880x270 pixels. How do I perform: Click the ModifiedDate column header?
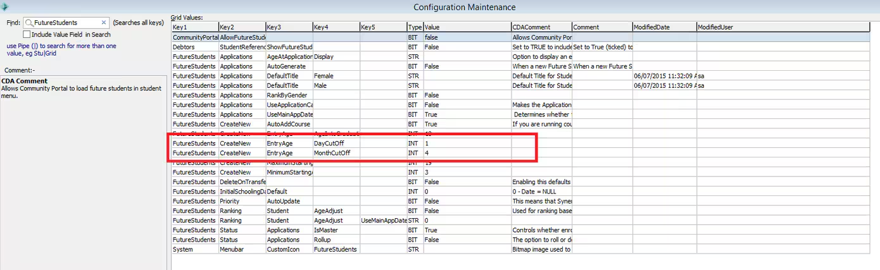(x=664, y=27)
